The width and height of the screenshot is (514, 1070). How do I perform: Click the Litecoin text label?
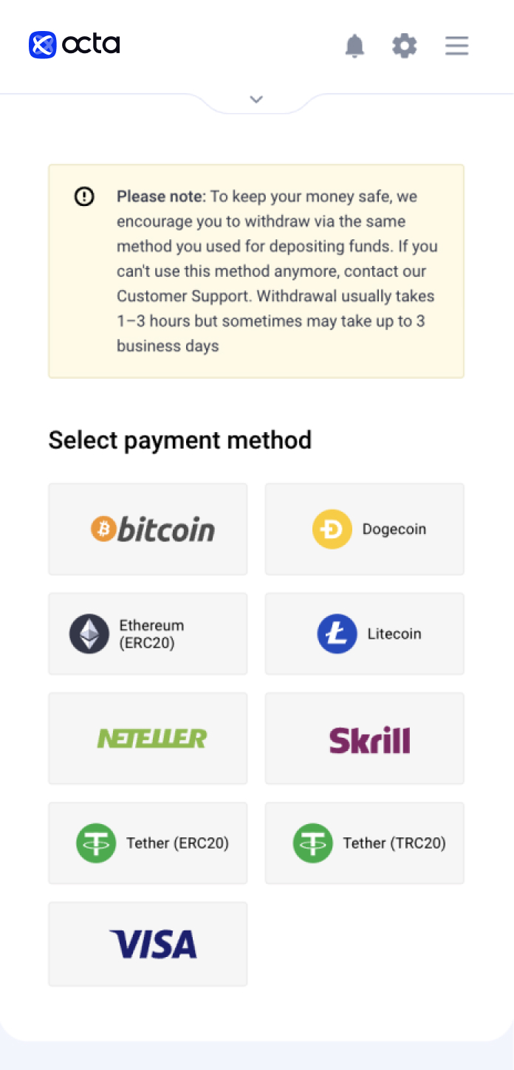pyautogui.click(x=394, y=634)
